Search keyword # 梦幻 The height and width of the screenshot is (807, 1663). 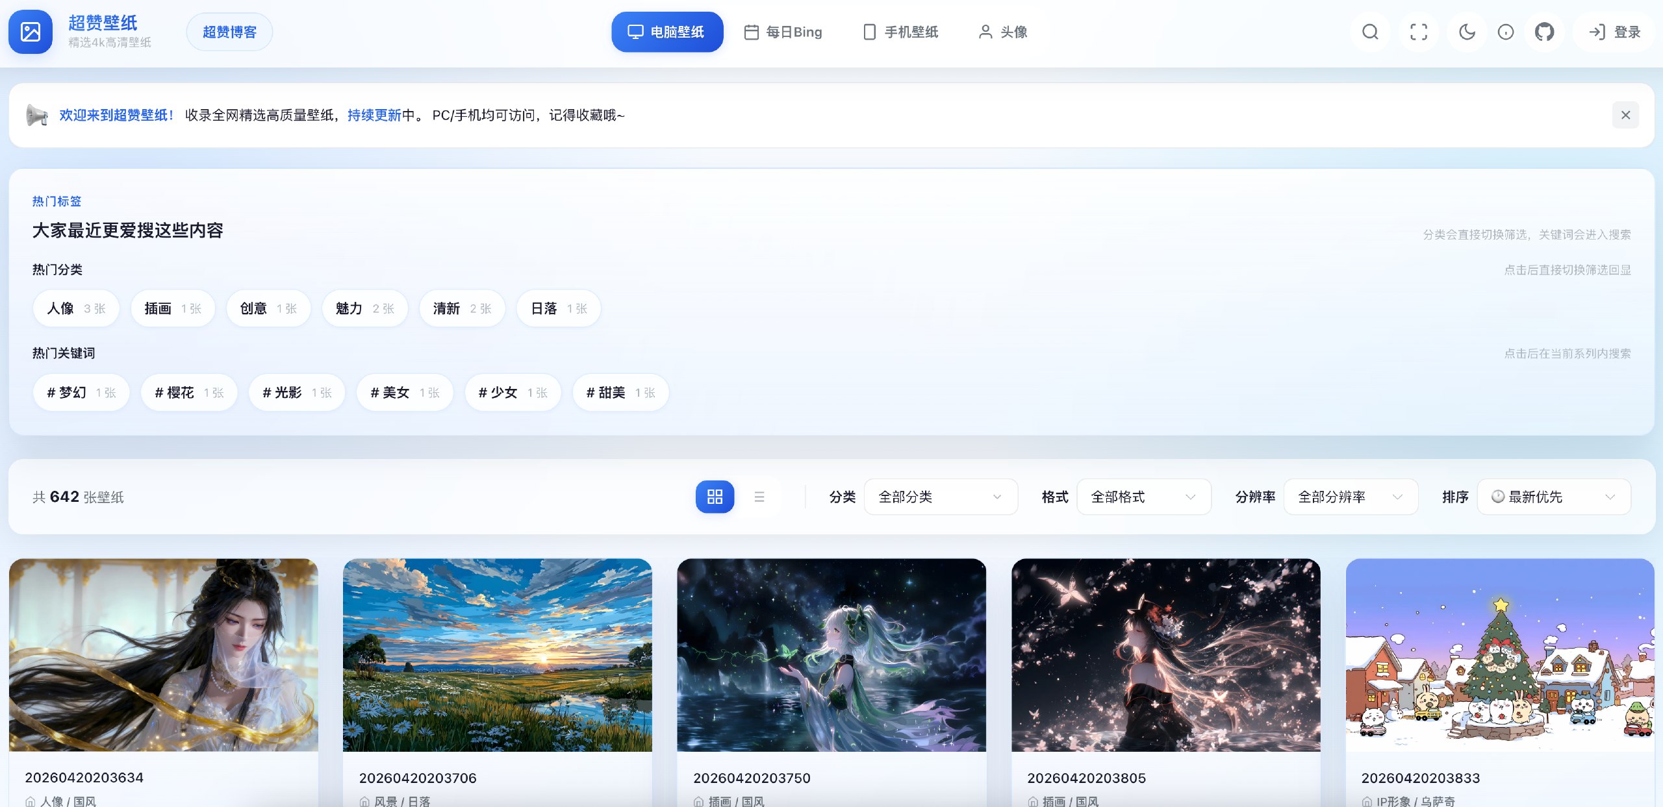tap(81, 393)
